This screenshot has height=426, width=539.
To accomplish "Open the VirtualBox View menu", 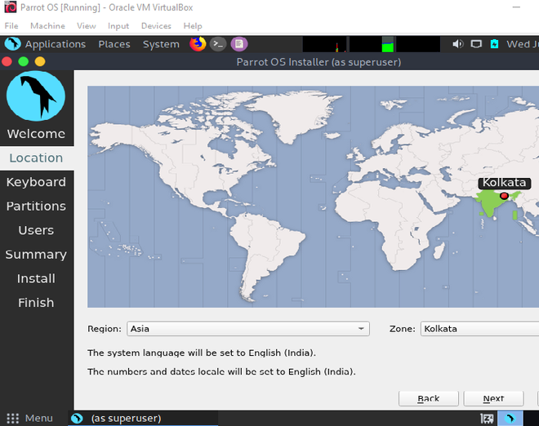I will click(87, 26).
